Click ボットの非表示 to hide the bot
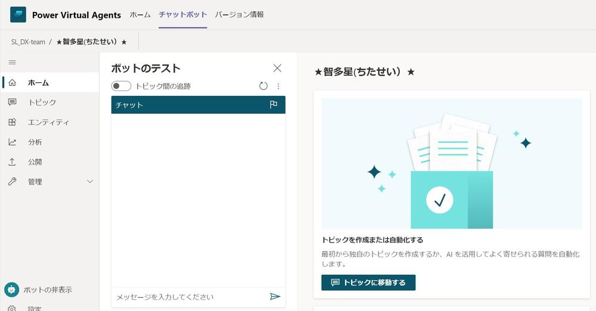The width and height of the screenshot is (596, 311). click(48, 290)
